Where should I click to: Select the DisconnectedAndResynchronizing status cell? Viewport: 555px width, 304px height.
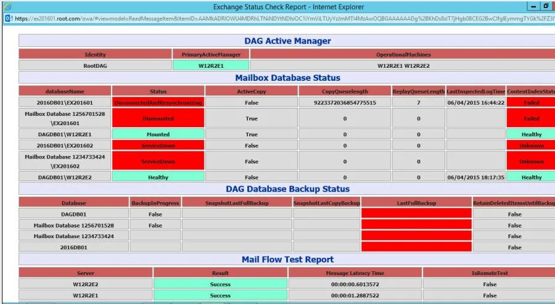pyautogui.click(x=158, y=102)
